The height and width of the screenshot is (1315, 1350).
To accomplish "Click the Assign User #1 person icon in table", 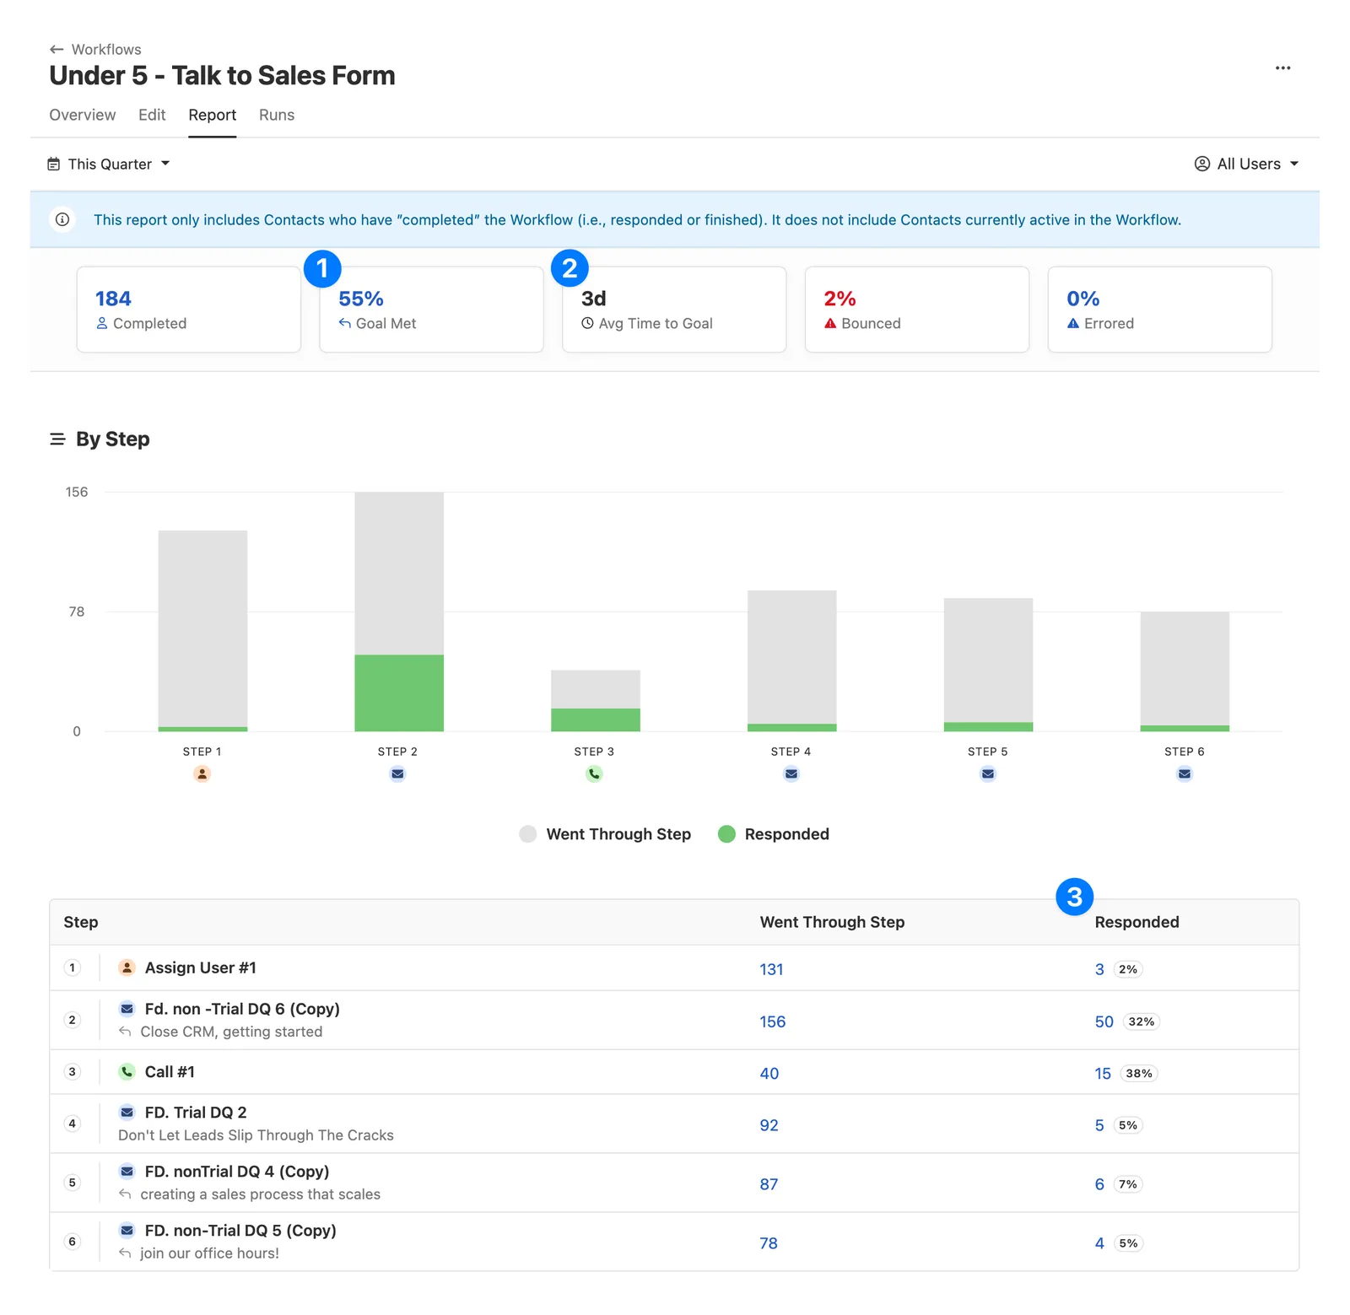I will 127,968.
